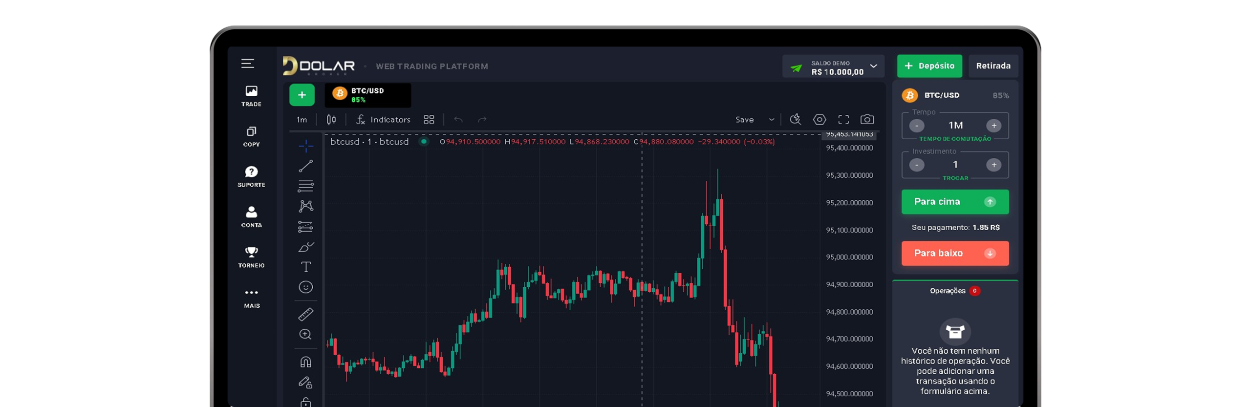Click the Depósito button
Screen dimensions: 1251x407
coord(929,66)
